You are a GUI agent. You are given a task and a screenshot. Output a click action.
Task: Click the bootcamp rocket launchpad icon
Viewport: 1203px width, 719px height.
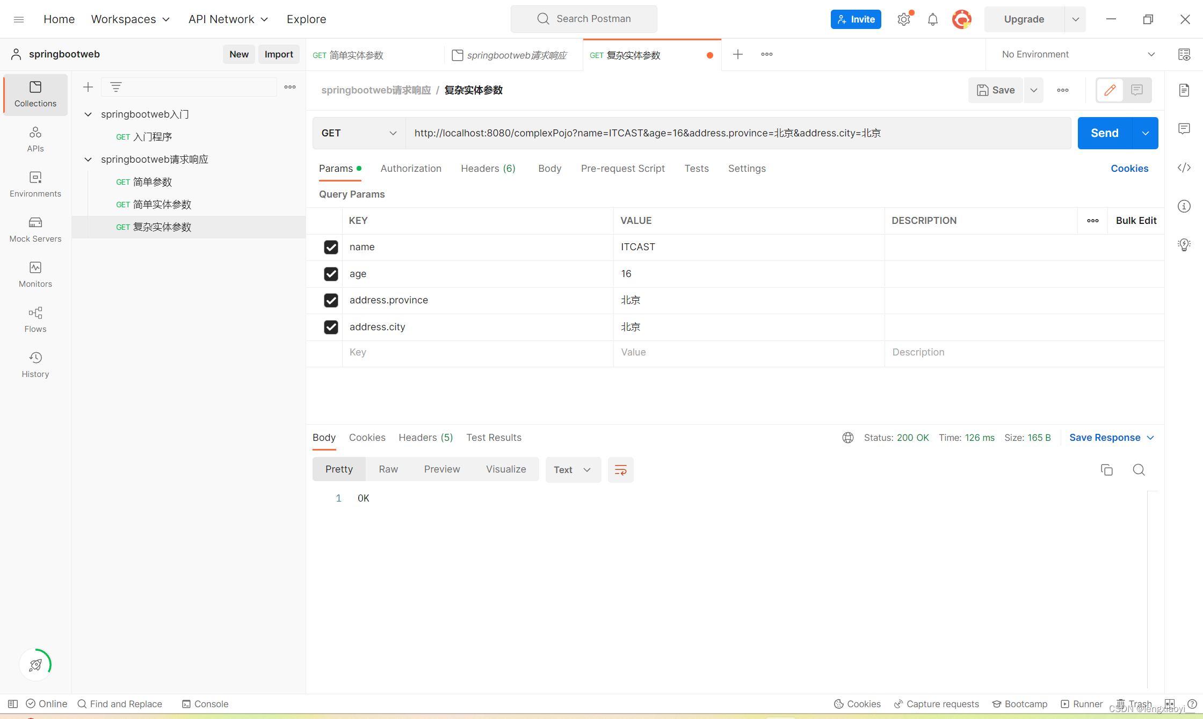[x=35, y=665]
